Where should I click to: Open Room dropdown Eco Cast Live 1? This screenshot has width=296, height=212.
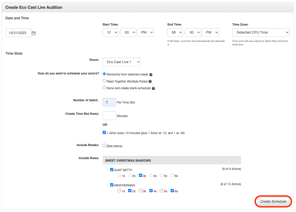[122, 62]
